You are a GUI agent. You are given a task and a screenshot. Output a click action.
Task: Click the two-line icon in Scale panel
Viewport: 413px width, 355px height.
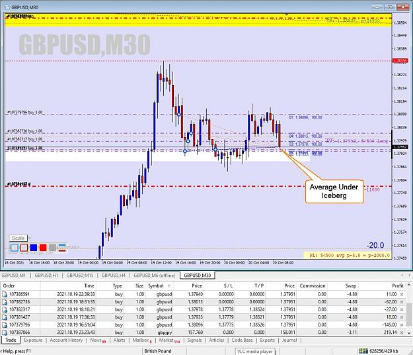(x=62, y=248)
